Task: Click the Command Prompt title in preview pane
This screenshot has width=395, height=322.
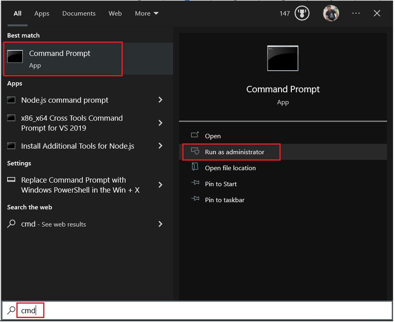Action: pyautogui.click(x=284, y=90)
